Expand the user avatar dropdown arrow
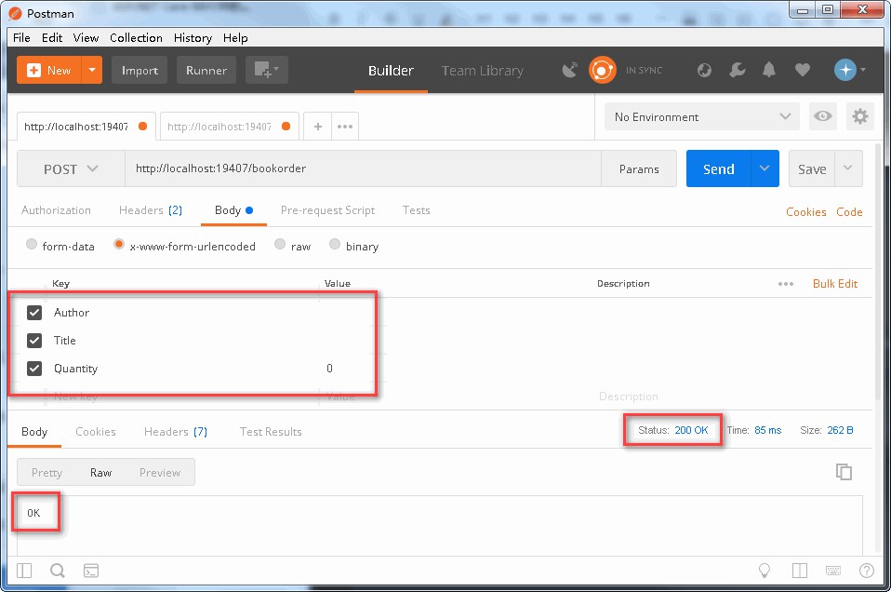 pos(863,70)
